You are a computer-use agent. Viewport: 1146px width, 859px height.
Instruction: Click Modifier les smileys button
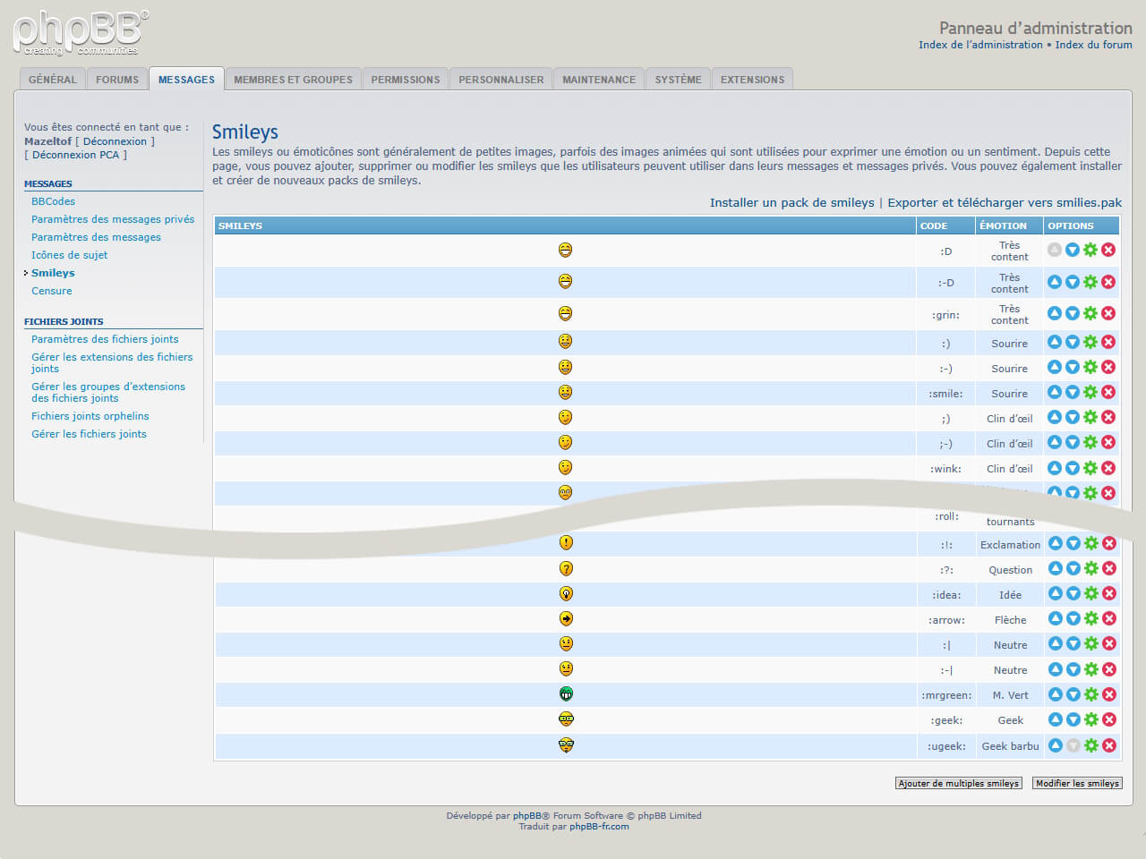point(1077,783)
